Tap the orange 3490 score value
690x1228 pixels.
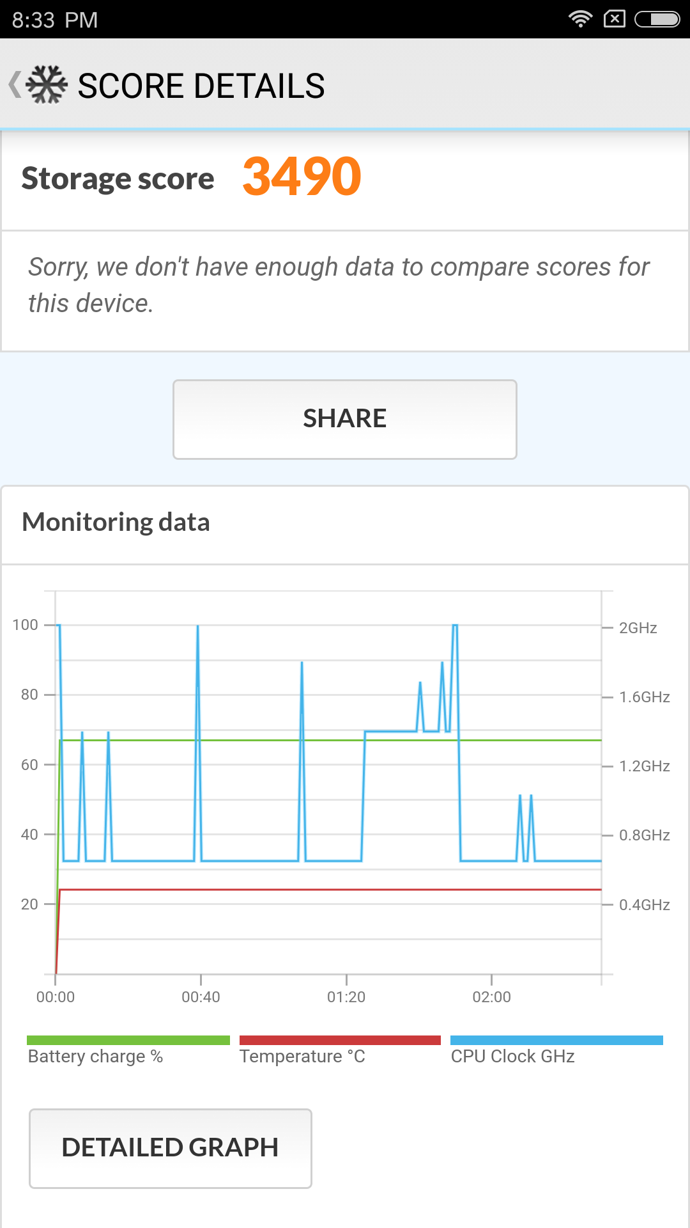[302, 177]
